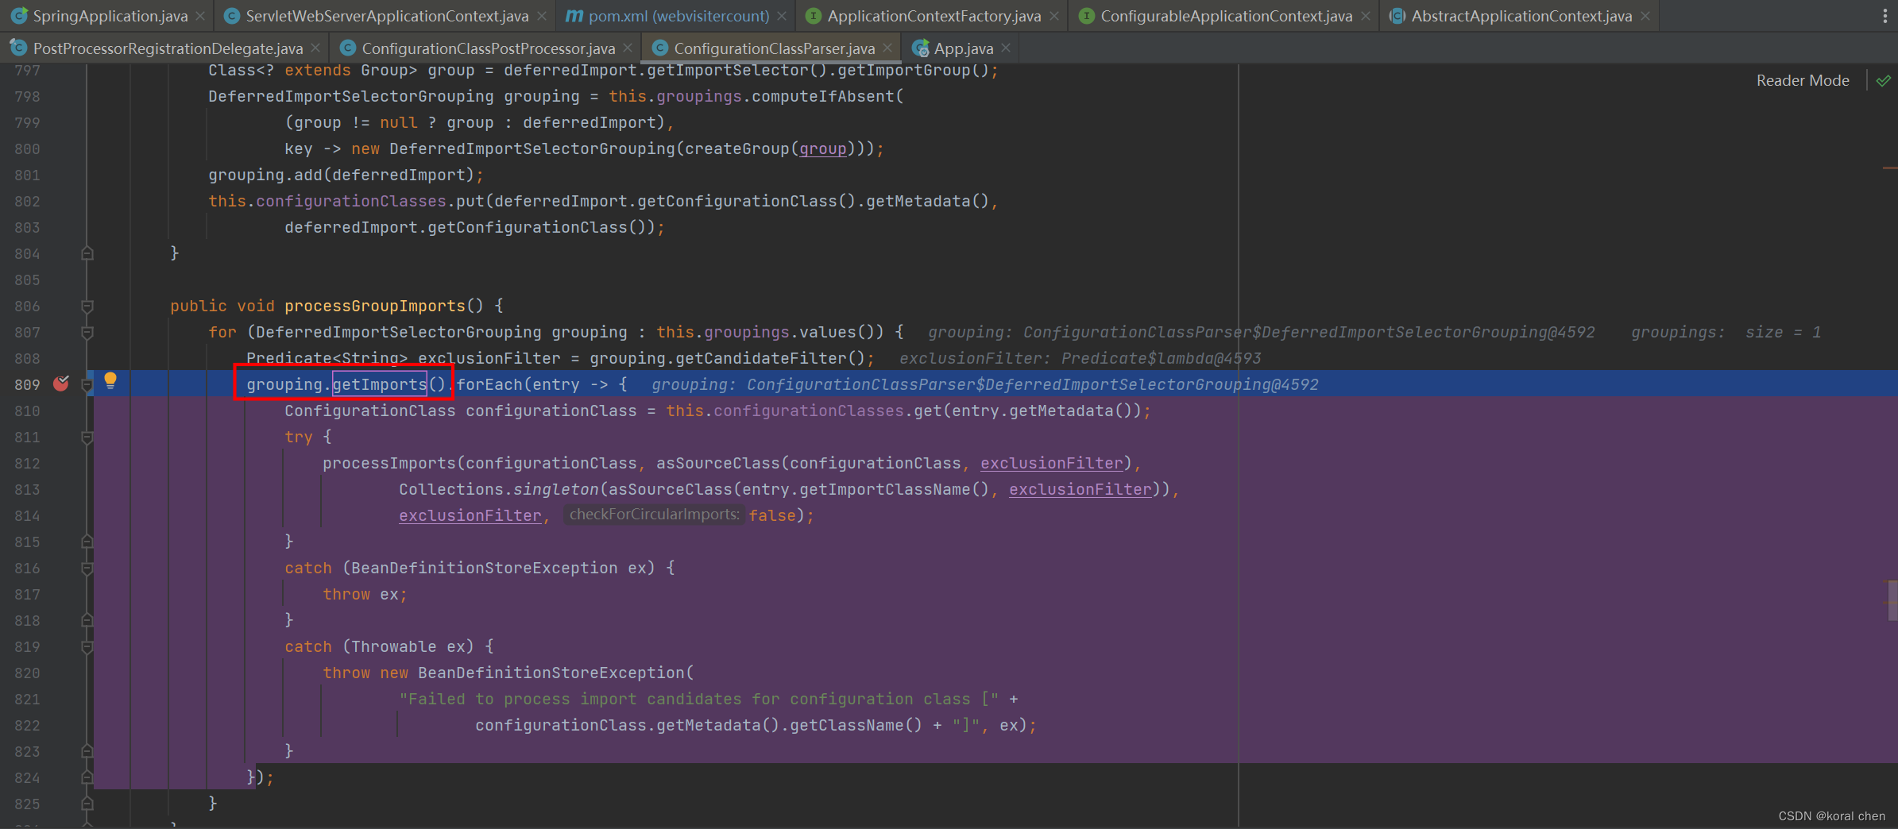Click the processImports call on line 812
Screen dimensions: 1898x829
click(389, 464)
